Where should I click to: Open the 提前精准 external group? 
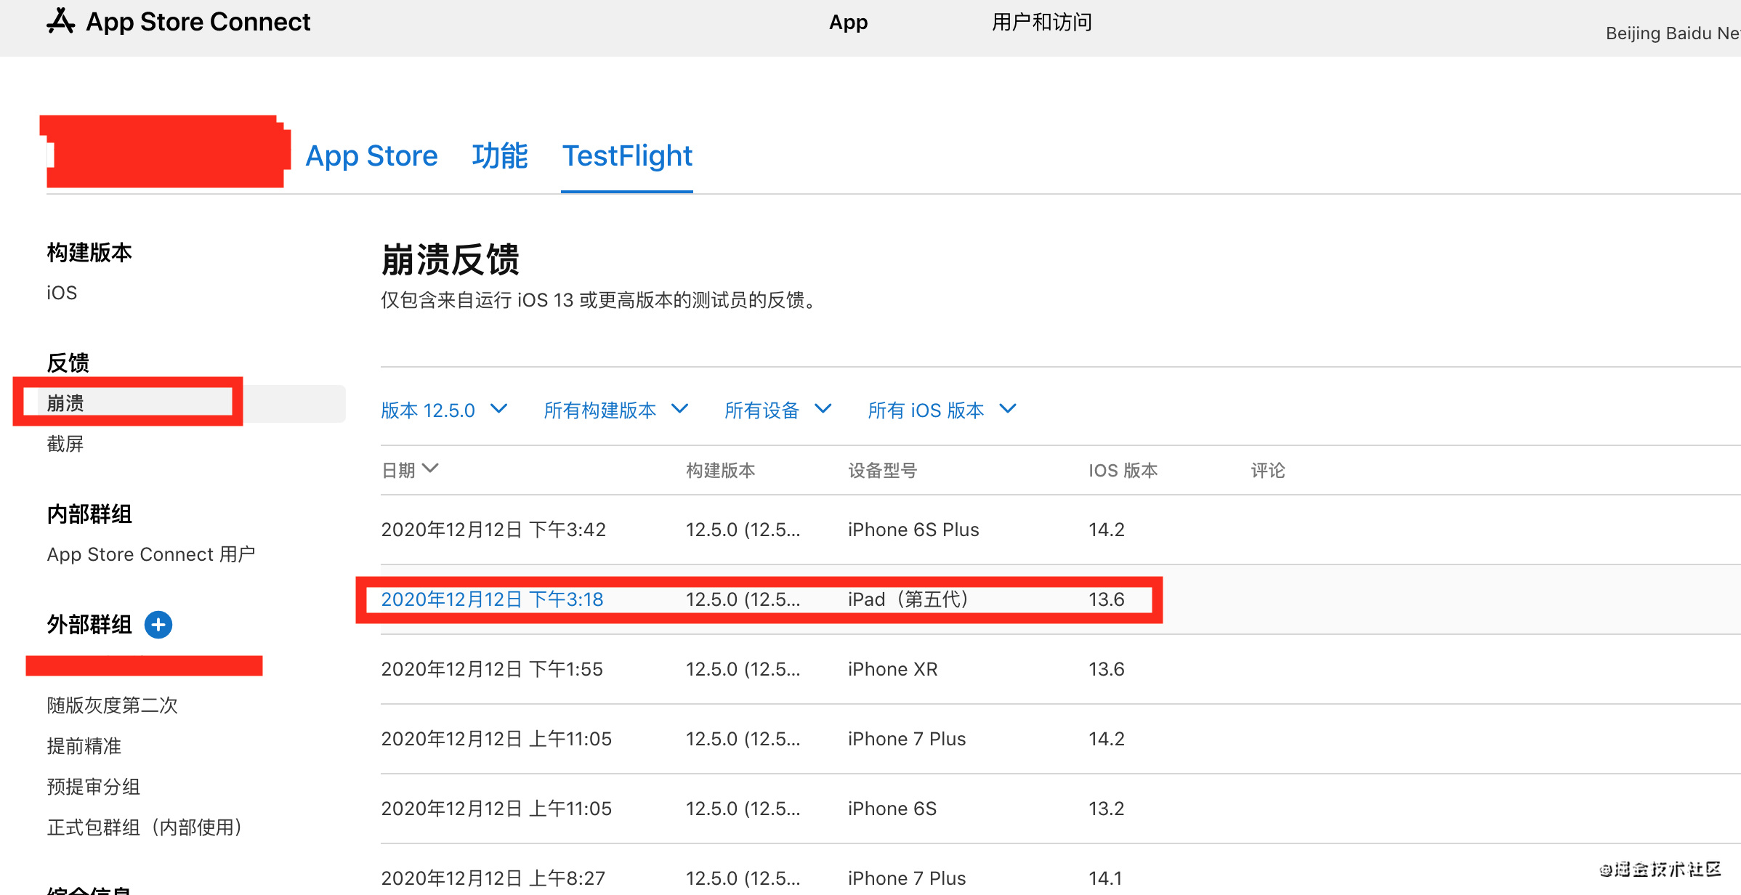(x=84, y=746)
